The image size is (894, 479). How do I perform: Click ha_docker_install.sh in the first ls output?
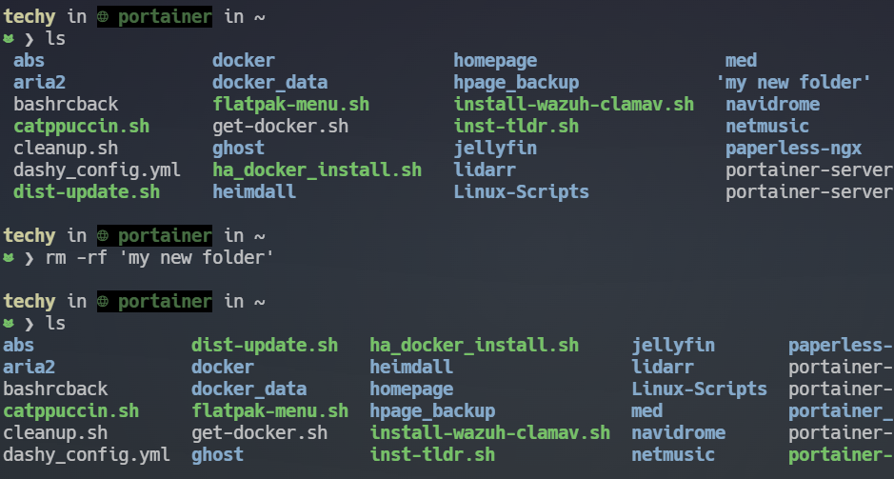pos(316,170)
